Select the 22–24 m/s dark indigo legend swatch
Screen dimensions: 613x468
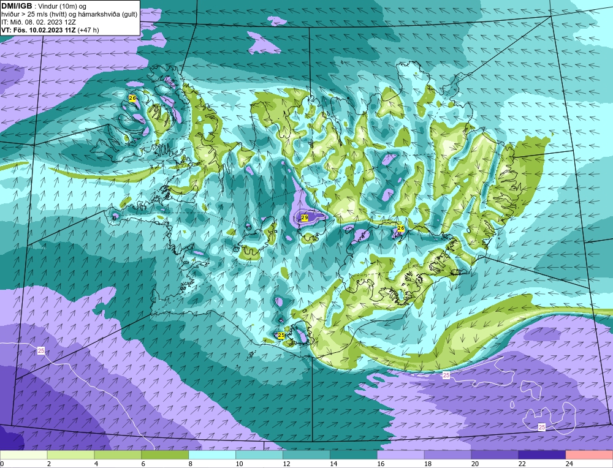tap(542, 455)
